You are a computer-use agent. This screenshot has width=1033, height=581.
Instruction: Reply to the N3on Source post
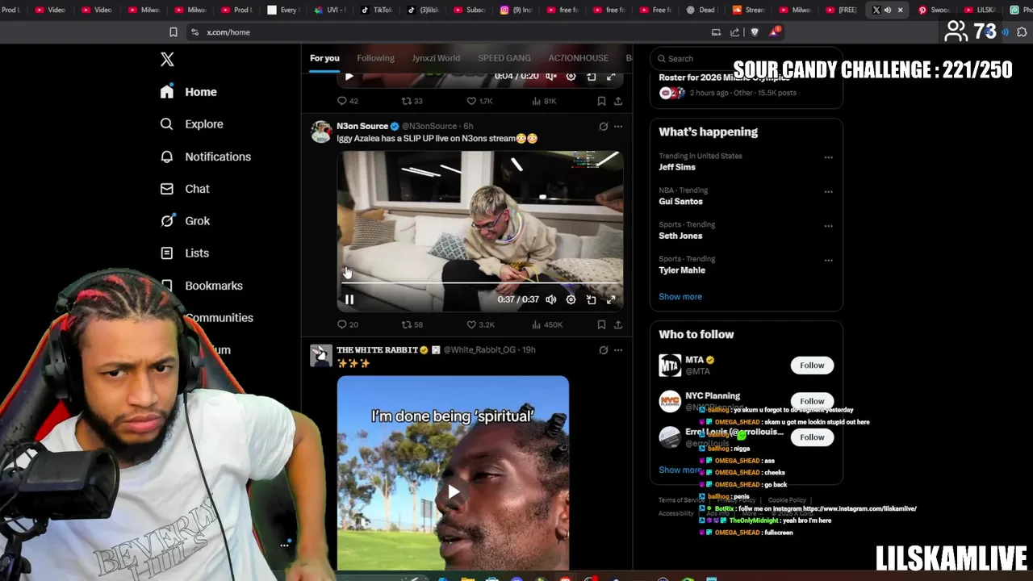pyautogui.click(x=348, y=324)
